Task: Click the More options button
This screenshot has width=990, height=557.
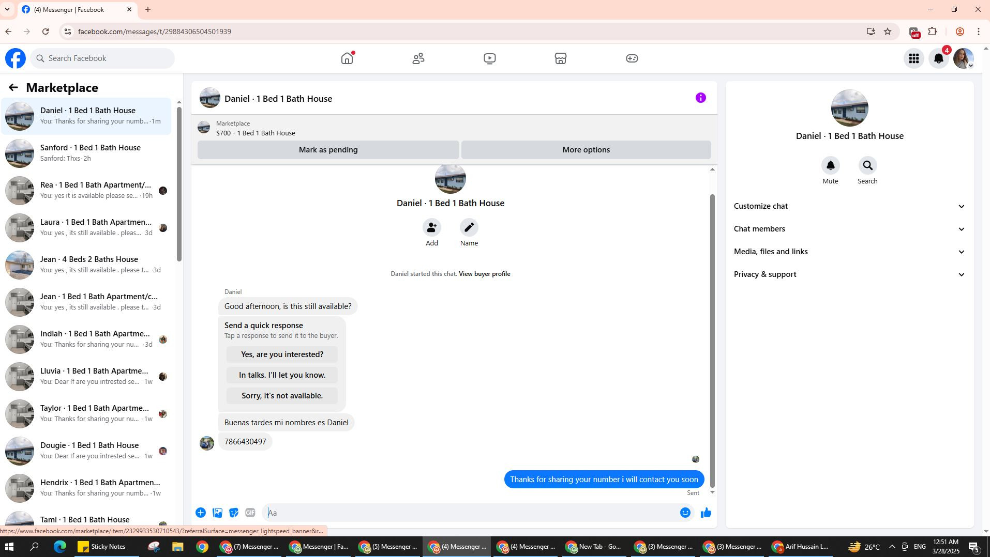Action: click(x=586, y=150)
